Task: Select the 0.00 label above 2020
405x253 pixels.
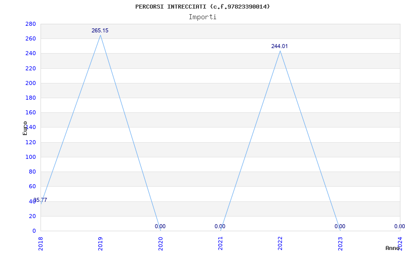Action: (x=160, y=226)
